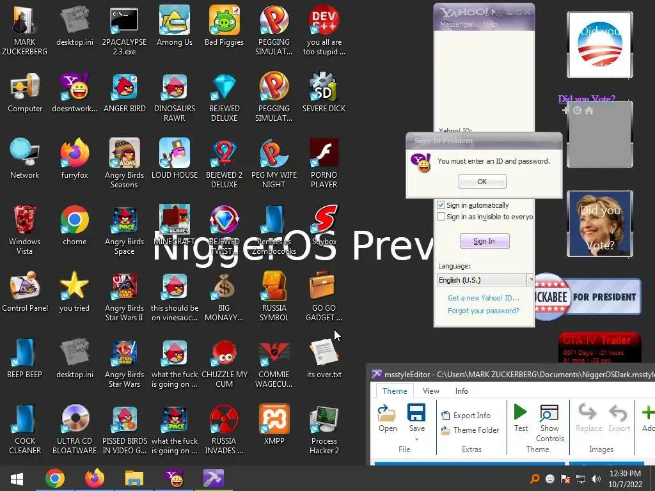This screenshot has height=491, width=655.
Task: Click the Sign In button
Action: 484,241
